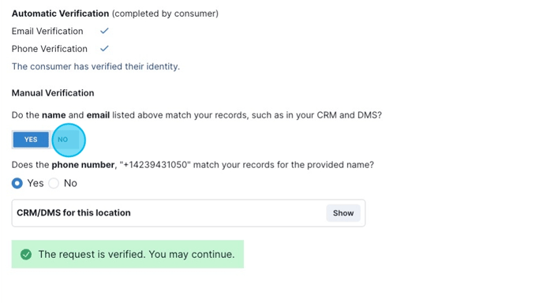Viewport: 543px width, 303px height.
Task: Click the request is verified banner message
Action: coord(137,255)
